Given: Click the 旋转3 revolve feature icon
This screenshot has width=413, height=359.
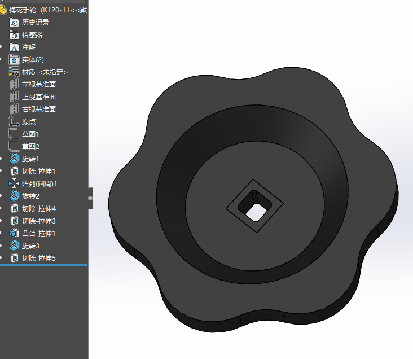Looking at the screenshot, I should click(14, 246).
